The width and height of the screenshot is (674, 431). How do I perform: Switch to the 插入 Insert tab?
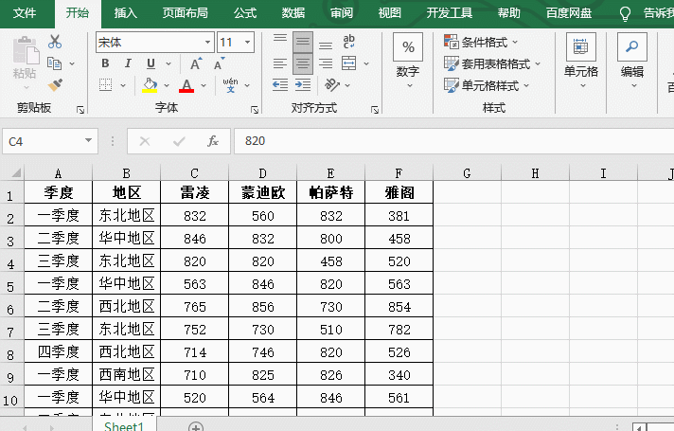125,13
